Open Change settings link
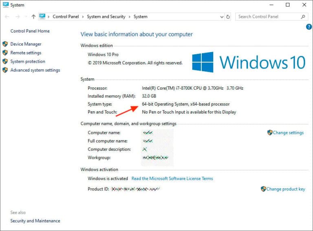Screen dimensions: 313x231 (x=288, y=133)
